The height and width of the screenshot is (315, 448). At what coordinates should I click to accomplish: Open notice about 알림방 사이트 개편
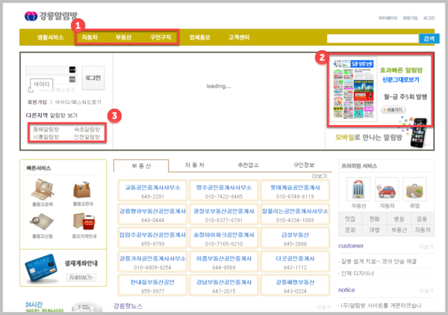381,305
